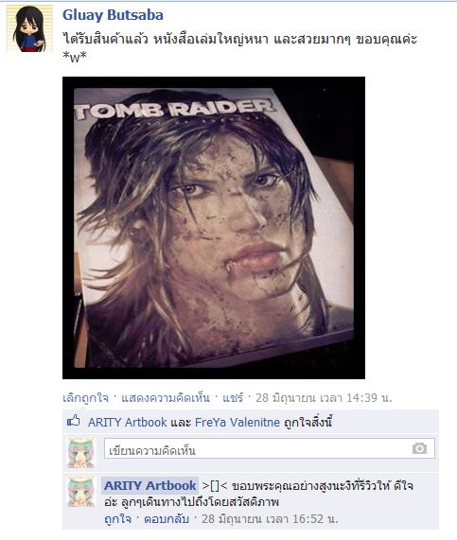Open ARITY Artbook in the likes row

pos(127,422)
